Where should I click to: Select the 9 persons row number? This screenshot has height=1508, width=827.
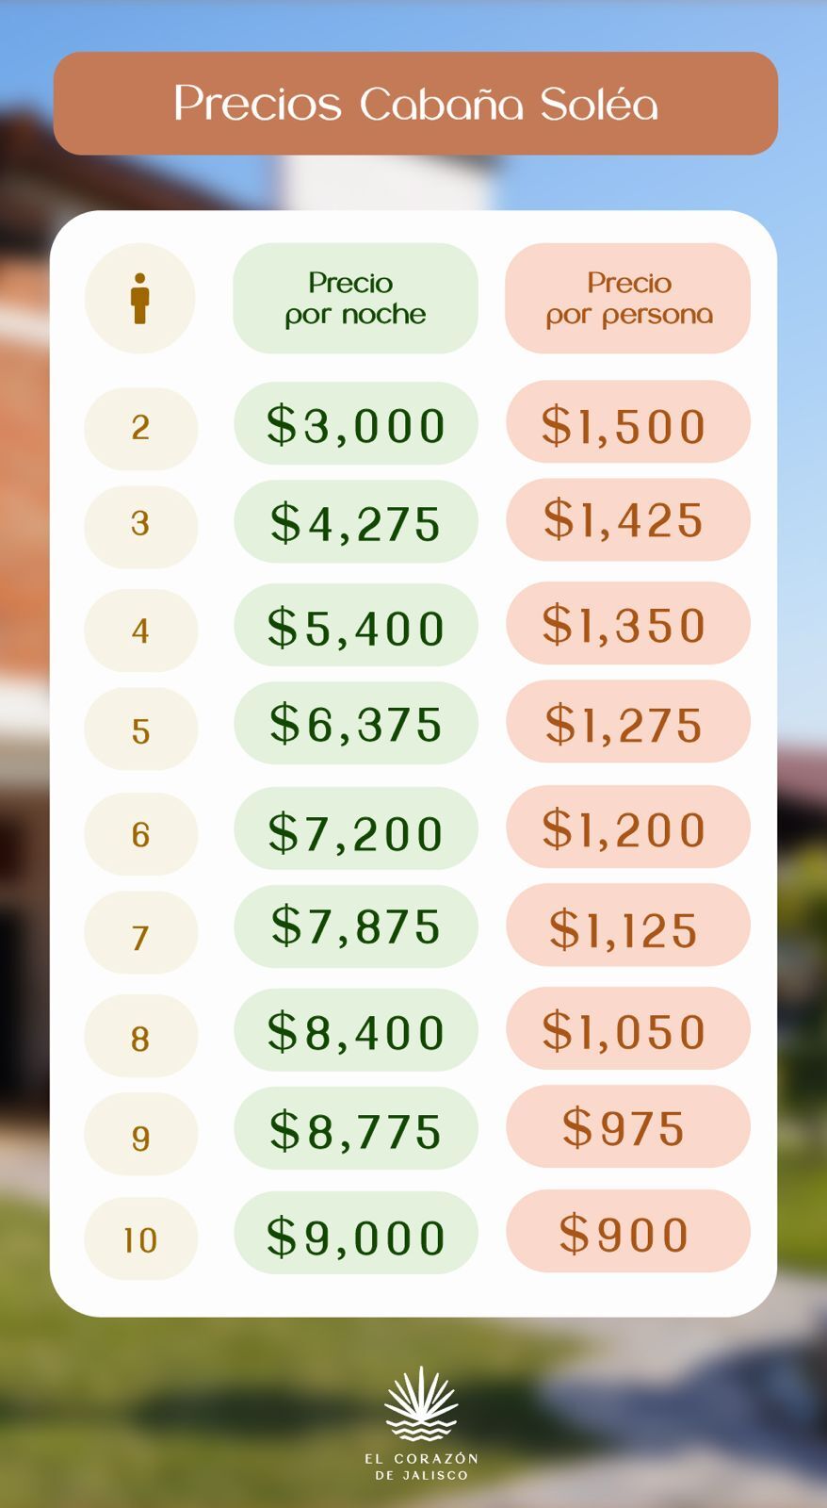[x=140, y=1138]
